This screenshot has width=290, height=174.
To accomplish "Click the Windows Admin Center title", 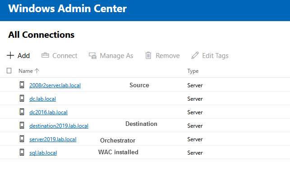I will click(x=68, y=9).
